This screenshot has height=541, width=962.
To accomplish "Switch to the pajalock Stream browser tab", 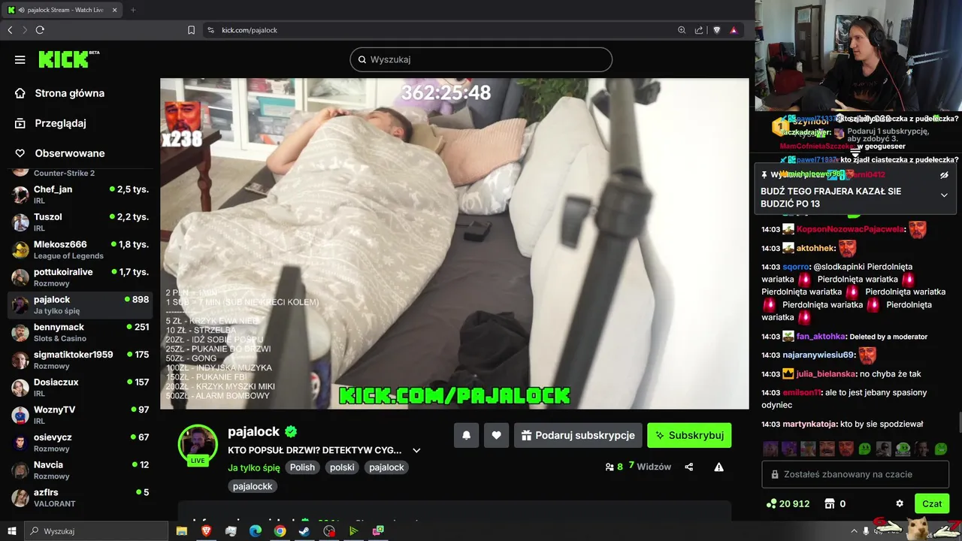I will [62, 10].
